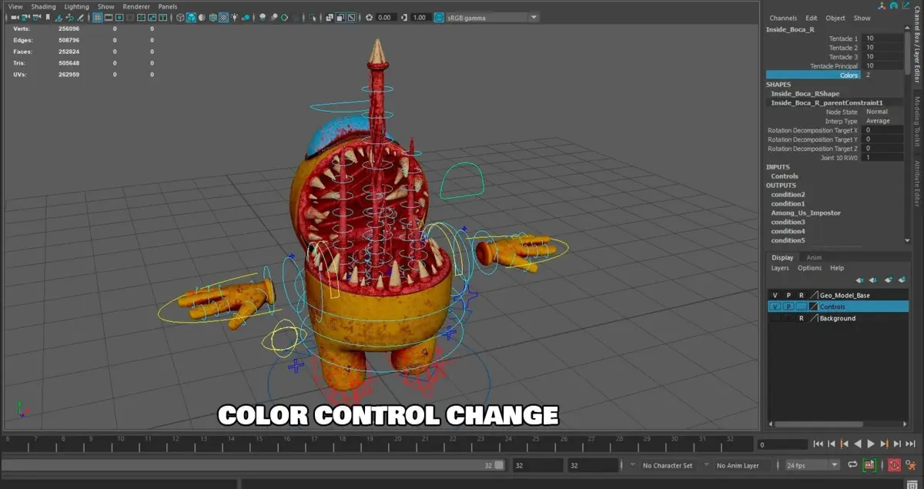The height and width of the screenshot is (489, 924).
Task: Step back one key
Action: pyautogui.click(x=844, y=444)
